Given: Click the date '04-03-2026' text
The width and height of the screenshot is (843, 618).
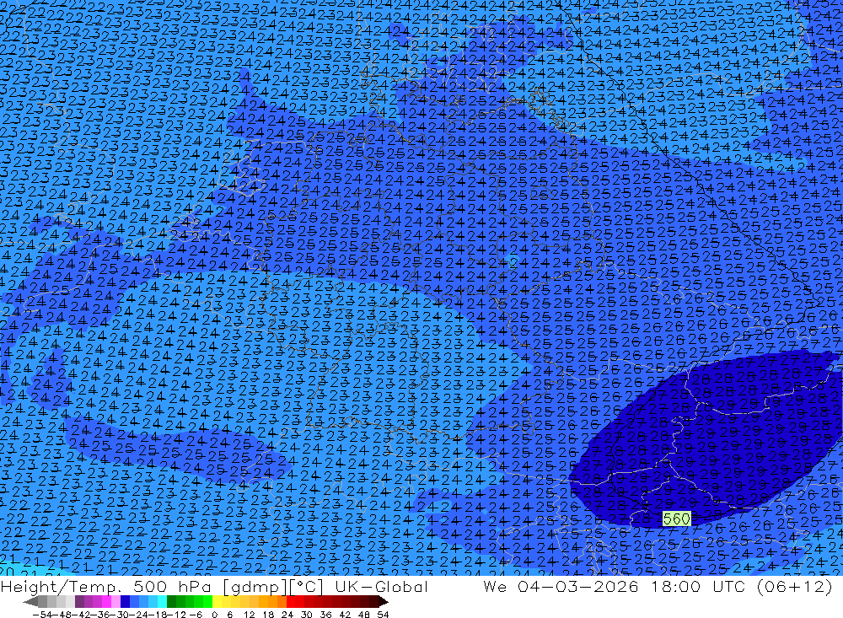Looking at the screenshot, I should [578, 586].
